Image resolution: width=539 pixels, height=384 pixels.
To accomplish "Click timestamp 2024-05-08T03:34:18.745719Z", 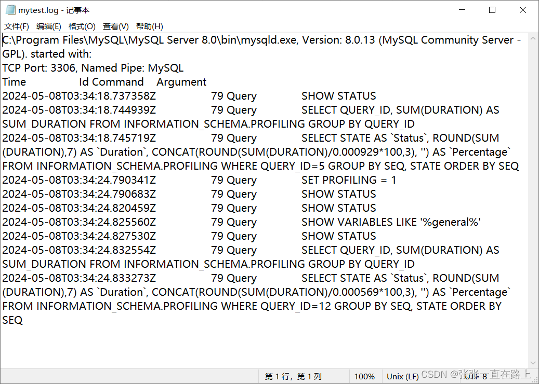I will coord(79,138).
